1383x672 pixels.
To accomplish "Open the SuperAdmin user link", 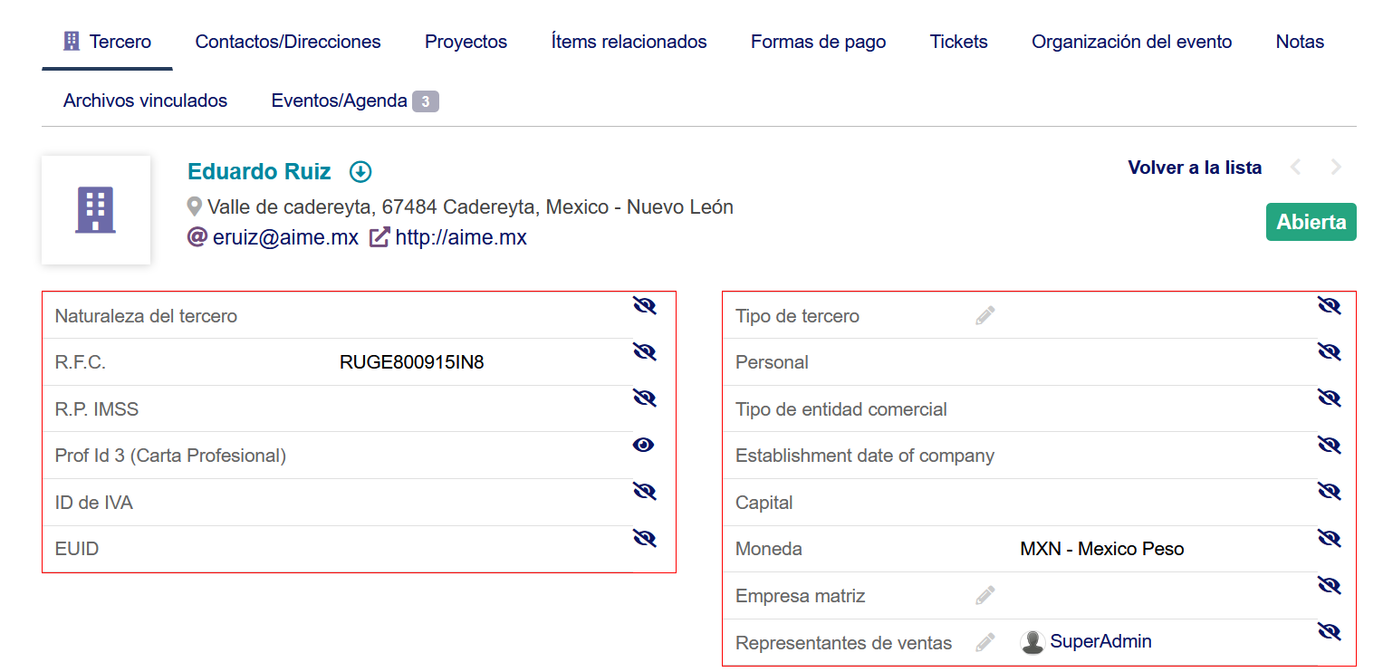I will coord(1100,642).
